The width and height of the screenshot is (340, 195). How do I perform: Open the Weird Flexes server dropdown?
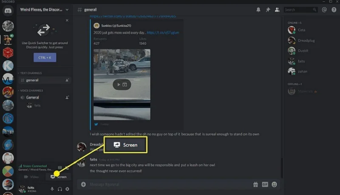pyautogui.click(x=67, y=10)
